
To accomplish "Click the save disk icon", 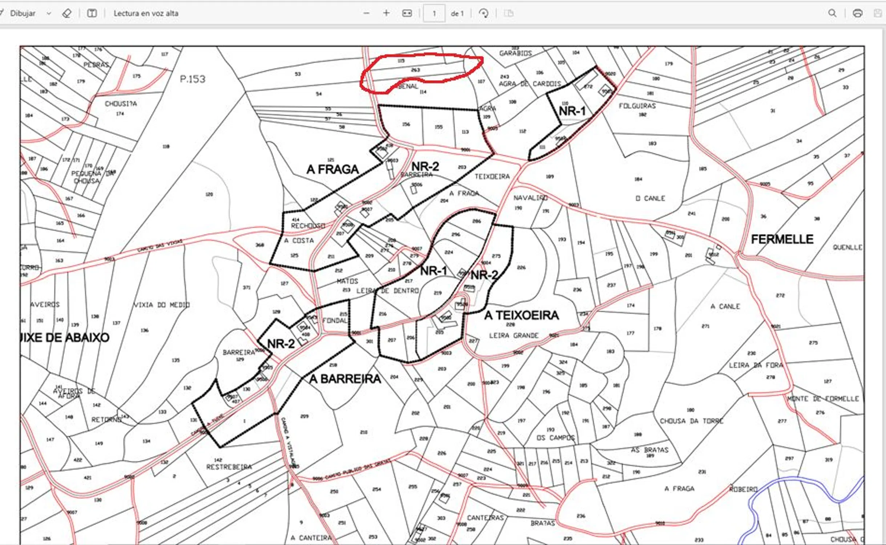I will click(878, 13).
